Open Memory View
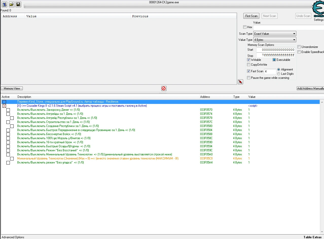This screenshot has width=324, height=239. (x=12, y=88)
